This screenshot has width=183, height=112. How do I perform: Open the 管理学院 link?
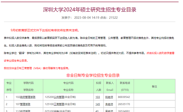point(25,104)
